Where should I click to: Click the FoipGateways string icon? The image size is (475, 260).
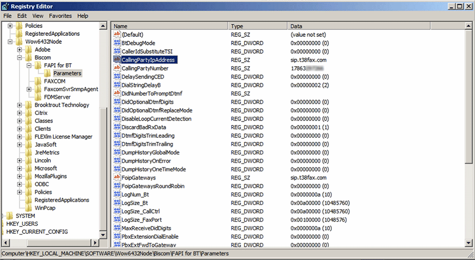tap(117, 178)
